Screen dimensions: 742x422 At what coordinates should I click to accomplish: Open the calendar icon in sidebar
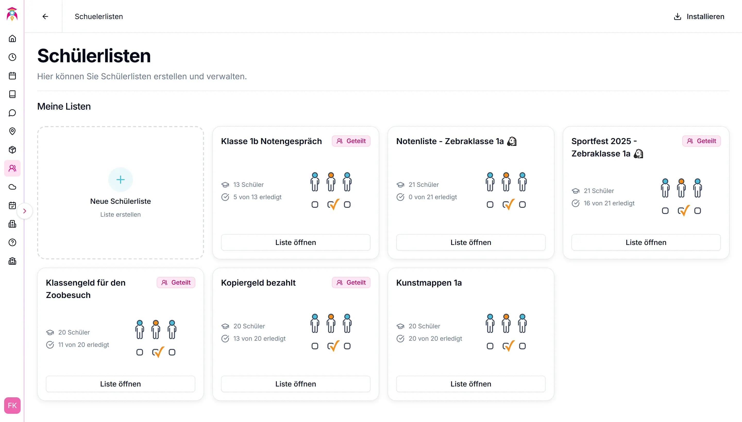12,76
